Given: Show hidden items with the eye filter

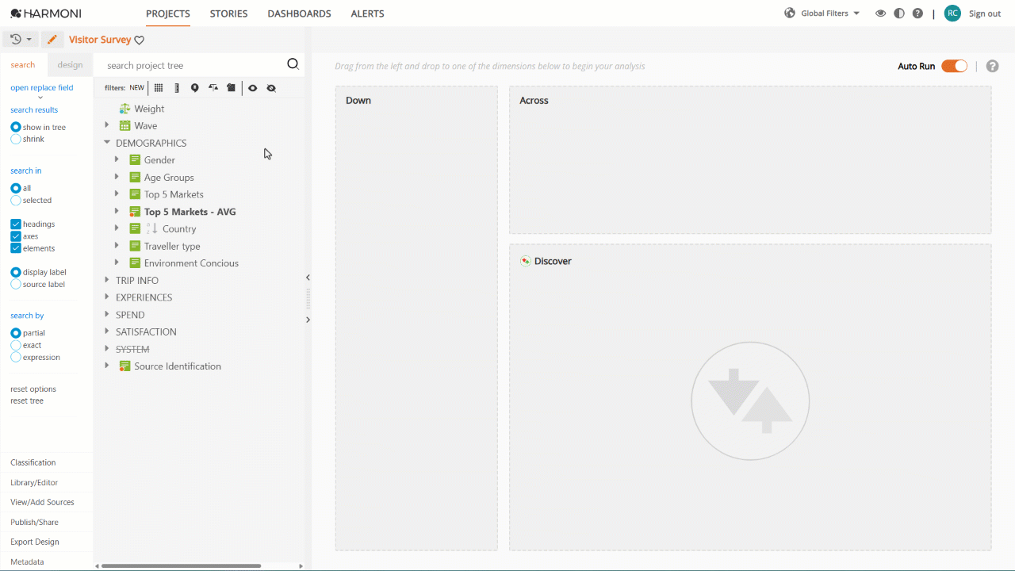Looking at the screenshot, I should (x=252, y=88).
